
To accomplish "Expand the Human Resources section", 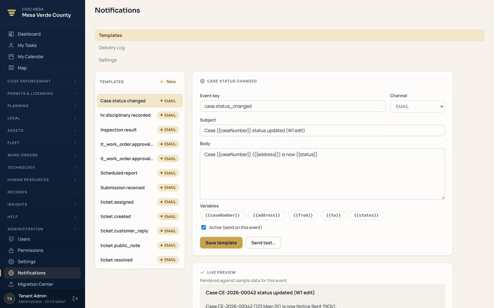I will [42, 180].
